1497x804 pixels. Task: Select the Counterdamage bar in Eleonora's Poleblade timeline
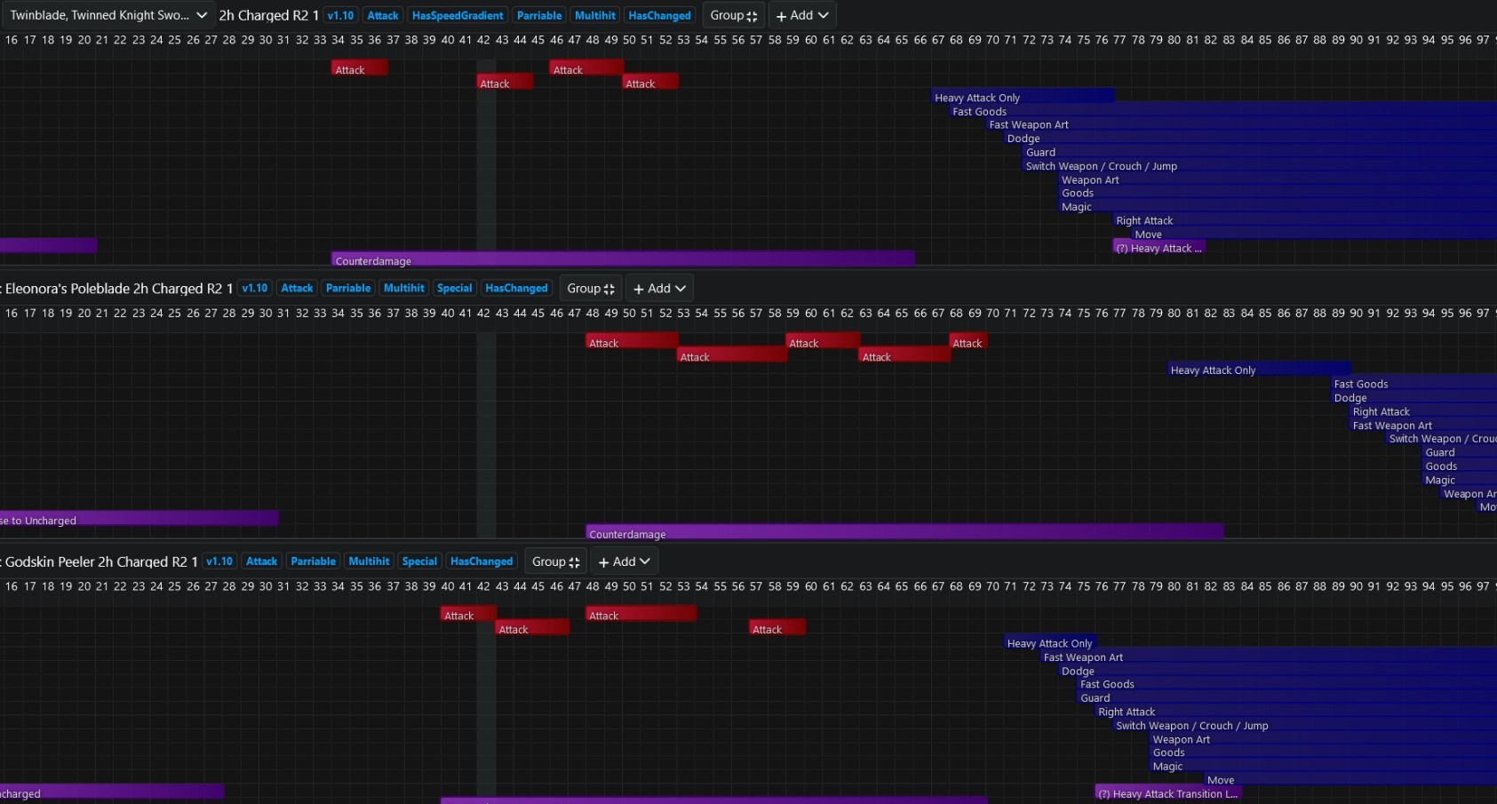[x=904, y=534]
